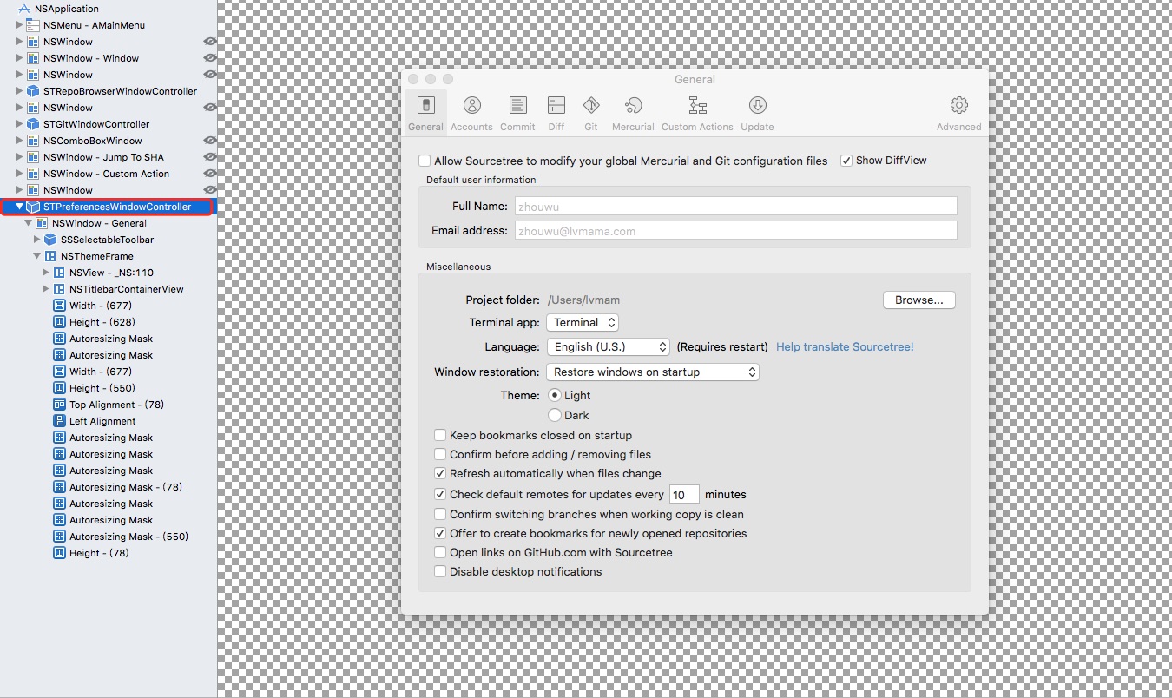Uncheck the Show DiffView checkbox
The image size is (1172, 698).
(846, 161)
